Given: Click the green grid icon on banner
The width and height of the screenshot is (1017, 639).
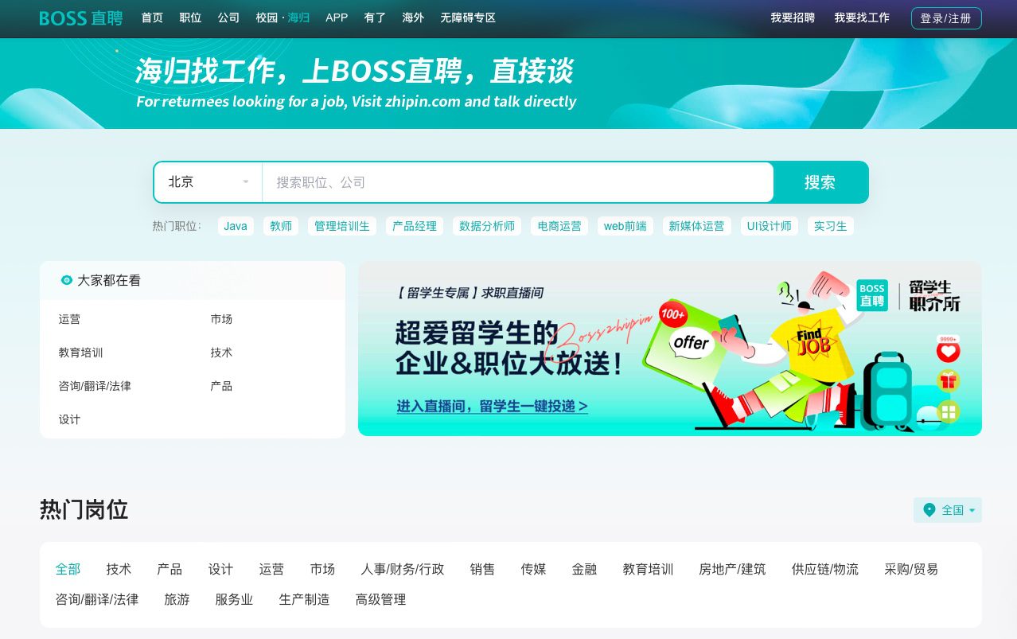Looking at the screenshot, I should (948, 412).
